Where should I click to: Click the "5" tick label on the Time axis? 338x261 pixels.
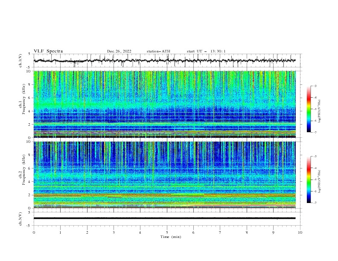click(x=167, y=232)
